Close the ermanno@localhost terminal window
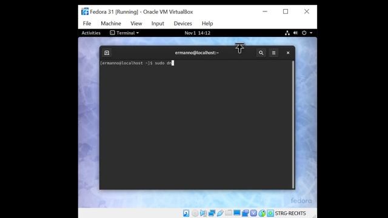Image resolution: width=388 pixels, height=218 pixels. (x=288, y=53)
